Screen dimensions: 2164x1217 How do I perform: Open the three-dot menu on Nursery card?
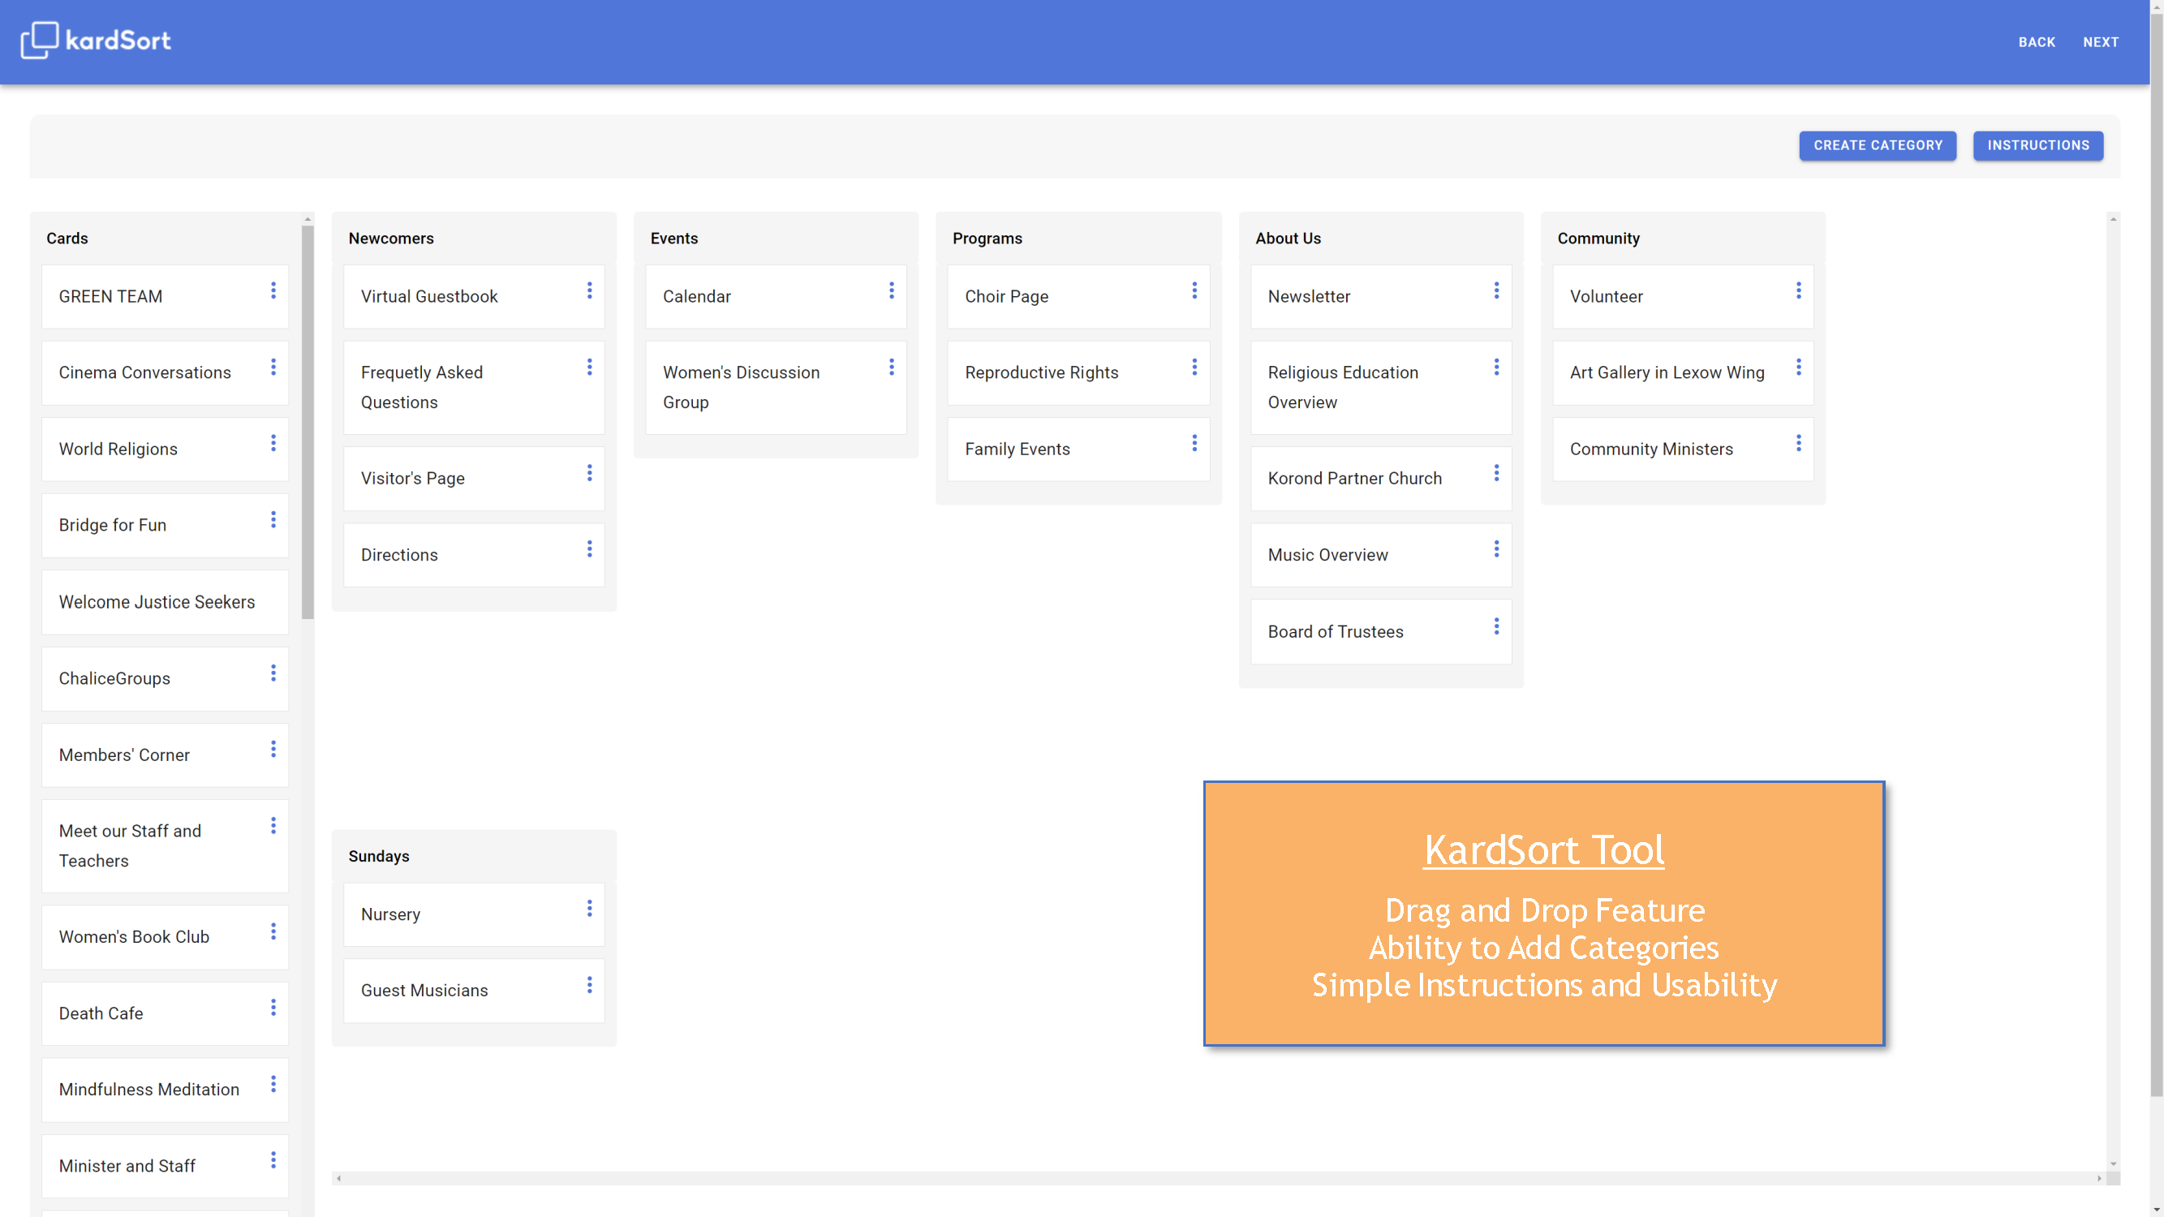click(590, 909)
